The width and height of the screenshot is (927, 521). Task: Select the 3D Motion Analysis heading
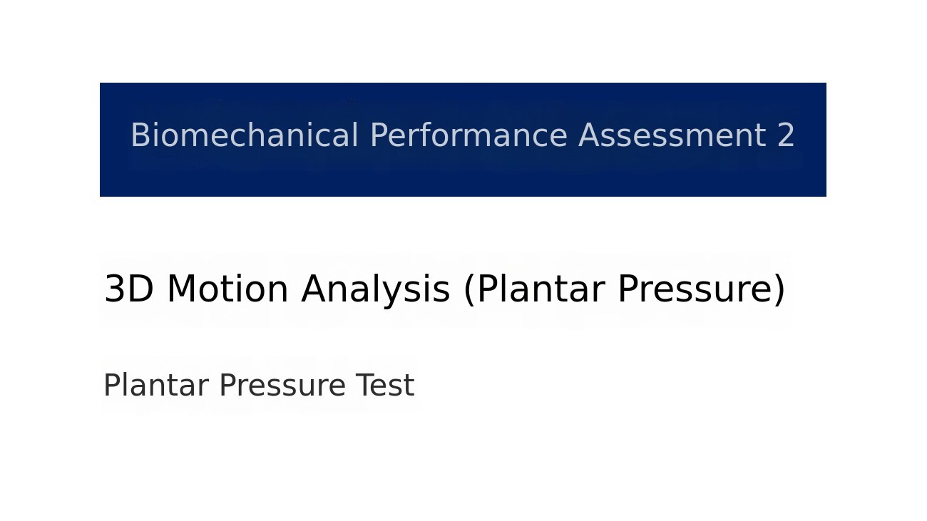tap(444, 289)
